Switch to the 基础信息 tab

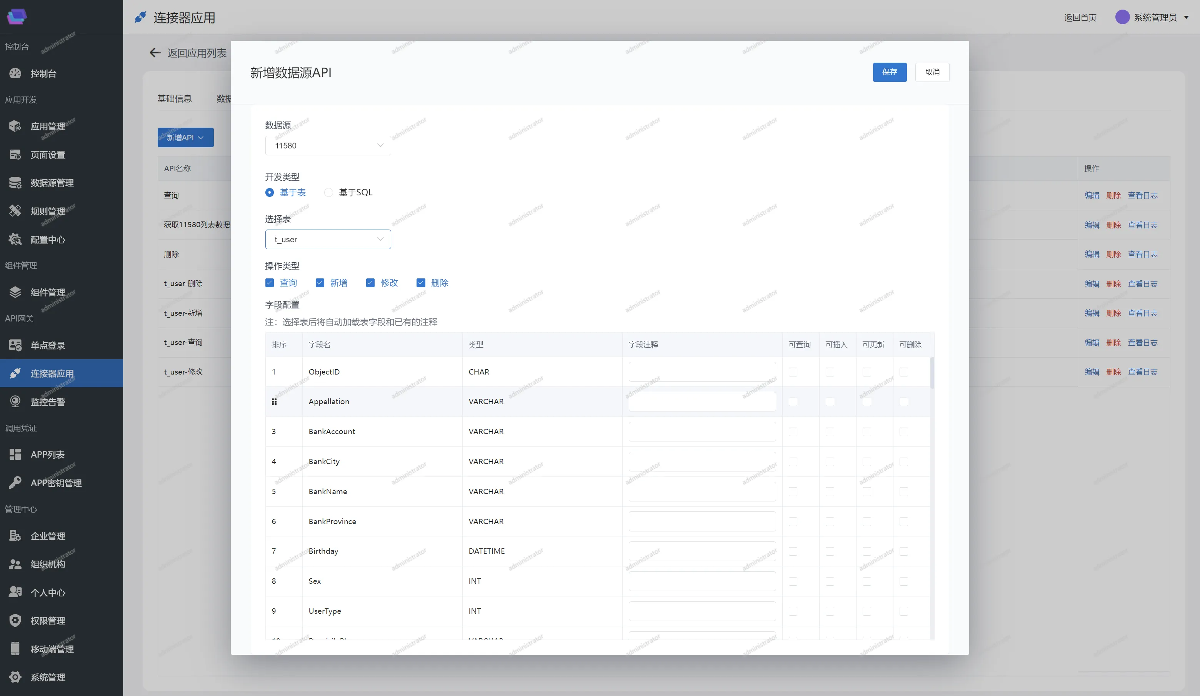click(x=174, y=98)
